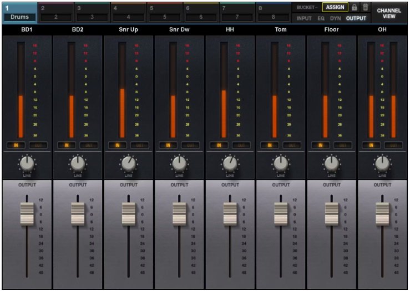Toggle the OUT meter button on BD2
The height and width of the screenshot is (291, 410).
(x=89, y=145)
